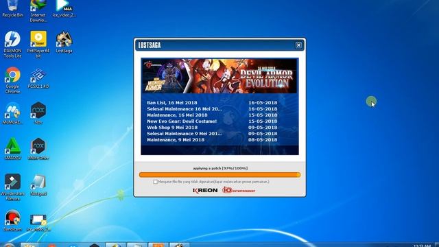Screen dimensions: 439x247
Task: Open the PCSX2 1.4.0 emulator shortcut
Action: tap(38, 78)
